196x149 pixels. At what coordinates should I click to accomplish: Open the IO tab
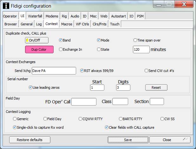coord(131,16)
